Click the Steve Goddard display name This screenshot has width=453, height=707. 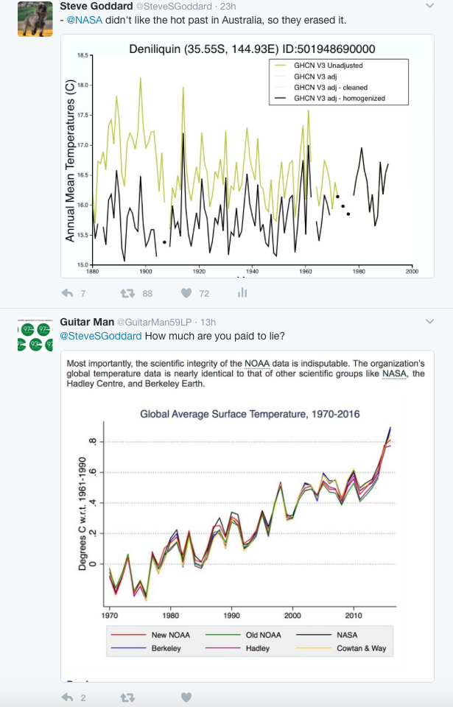click(96, 7)
